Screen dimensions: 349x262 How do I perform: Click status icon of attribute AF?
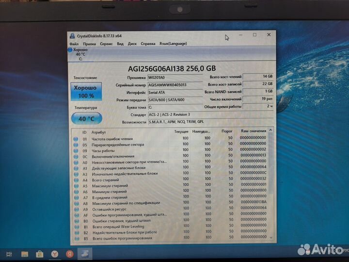77,215
